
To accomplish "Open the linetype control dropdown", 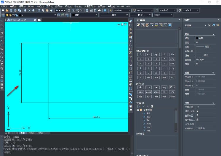I will pyautogui.click(x=127, y=15).
